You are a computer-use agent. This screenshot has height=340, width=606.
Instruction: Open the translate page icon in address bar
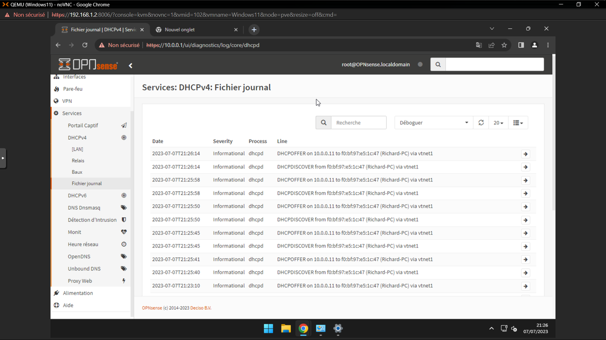[479, 45]
